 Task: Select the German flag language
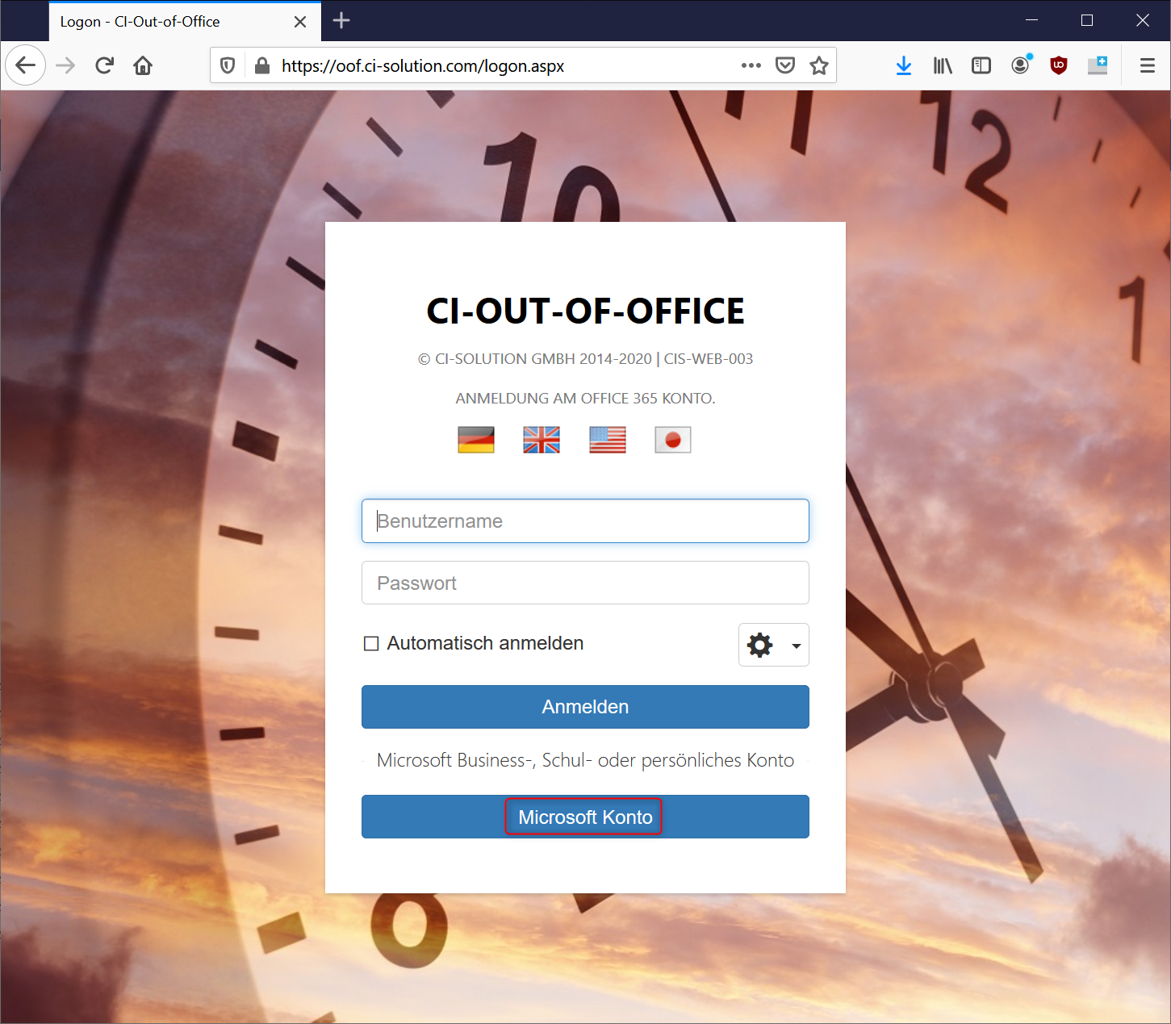(x=476, y=440)
